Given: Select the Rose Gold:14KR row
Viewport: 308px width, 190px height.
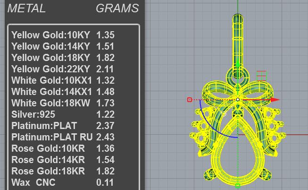Looking at the screenshot, I should [63, 160].
